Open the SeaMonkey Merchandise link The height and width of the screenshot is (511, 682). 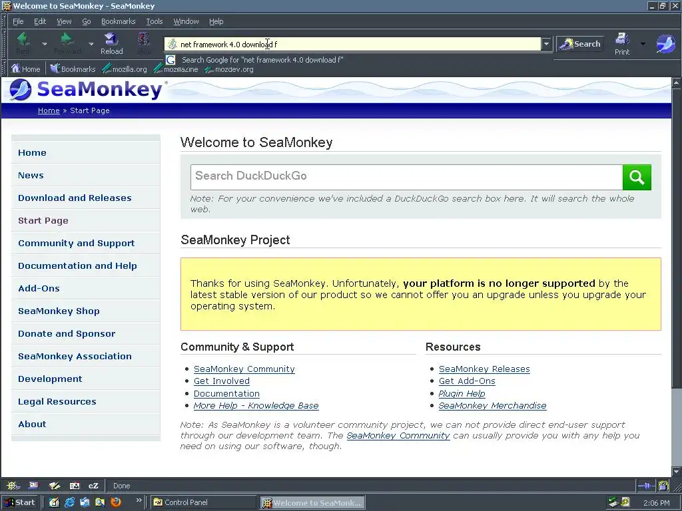click(x=492, y=405)
